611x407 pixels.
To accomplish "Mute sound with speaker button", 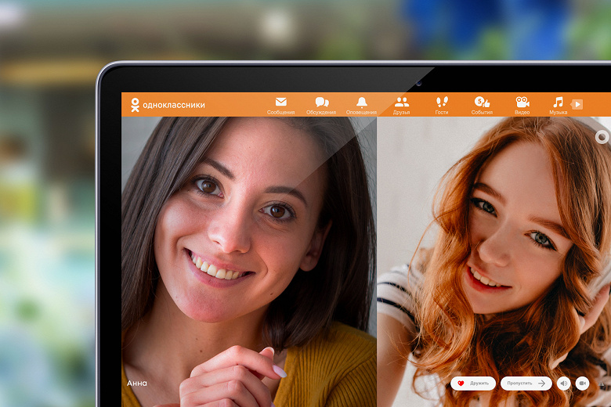I will tap(563, 384).
